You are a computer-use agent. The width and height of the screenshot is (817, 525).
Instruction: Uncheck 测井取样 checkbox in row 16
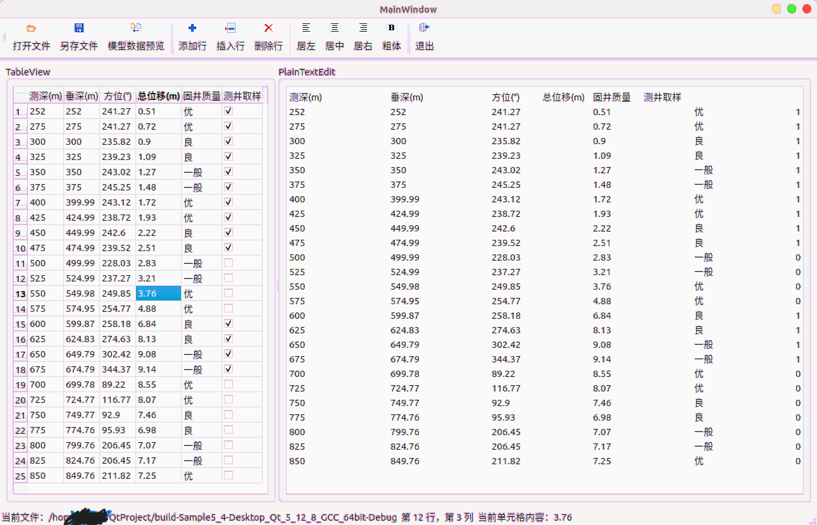tap(228, 338)
